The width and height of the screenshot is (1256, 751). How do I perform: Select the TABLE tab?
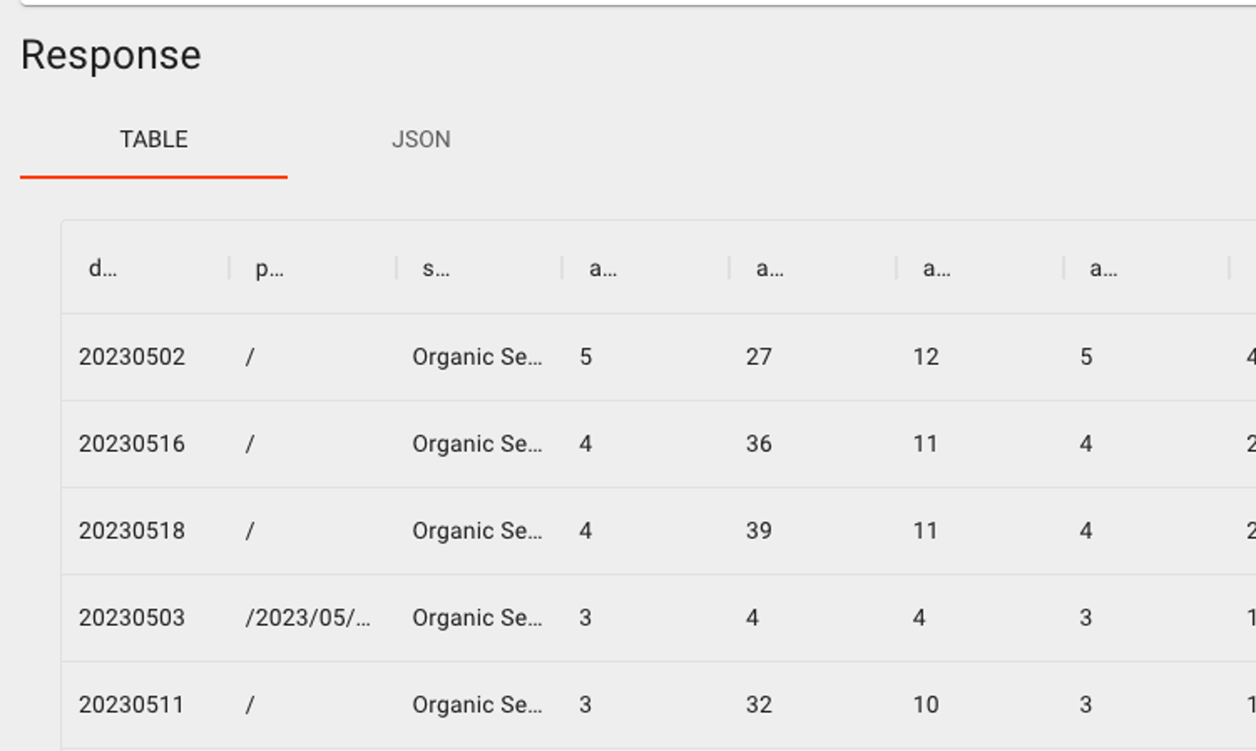(x=154, y=139)
